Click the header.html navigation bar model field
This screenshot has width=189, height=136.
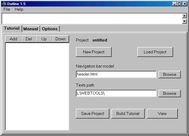pos(116,74)
